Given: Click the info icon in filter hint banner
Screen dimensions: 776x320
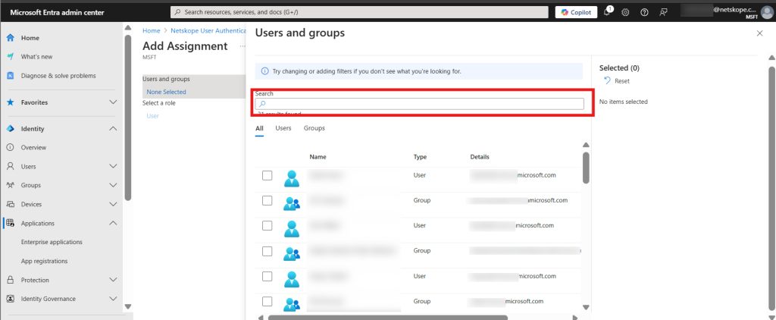Looking at the screenshot, I should point(264,71).
